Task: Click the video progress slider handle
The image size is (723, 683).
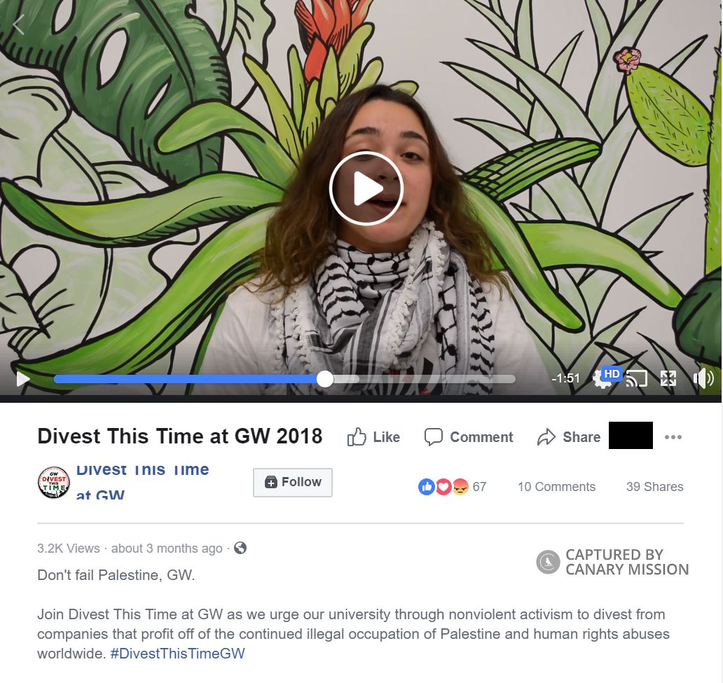Action: (325, 379)
